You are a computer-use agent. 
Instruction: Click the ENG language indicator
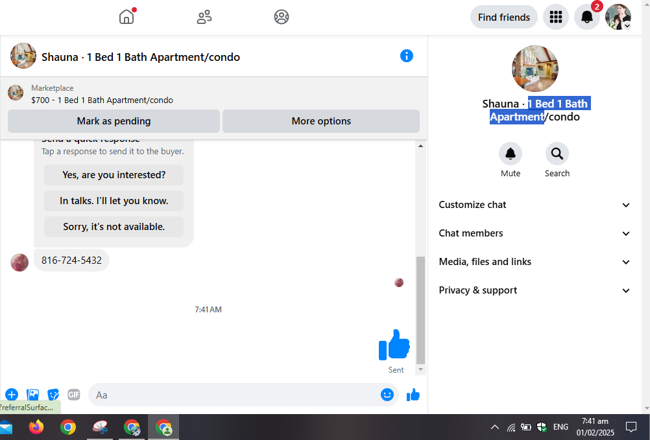click(560, 427)
